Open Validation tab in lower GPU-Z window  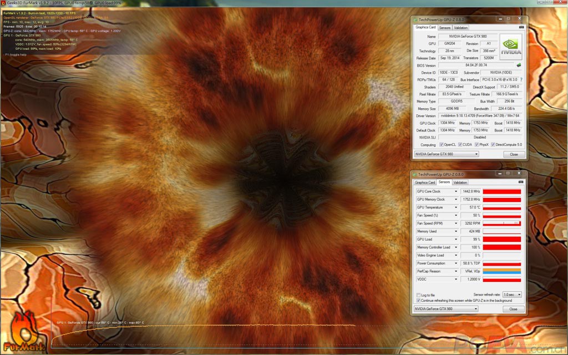[460, 182]
